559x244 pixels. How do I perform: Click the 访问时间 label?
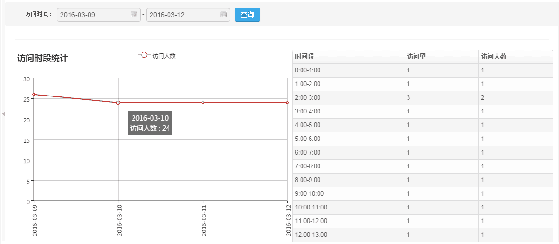38,14
